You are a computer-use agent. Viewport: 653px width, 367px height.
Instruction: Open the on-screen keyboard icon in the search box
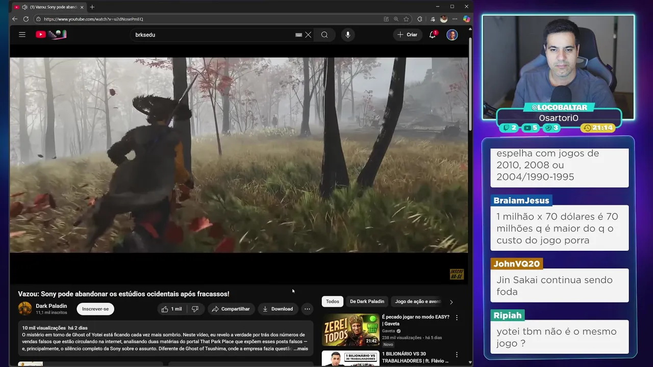(299, 35)
